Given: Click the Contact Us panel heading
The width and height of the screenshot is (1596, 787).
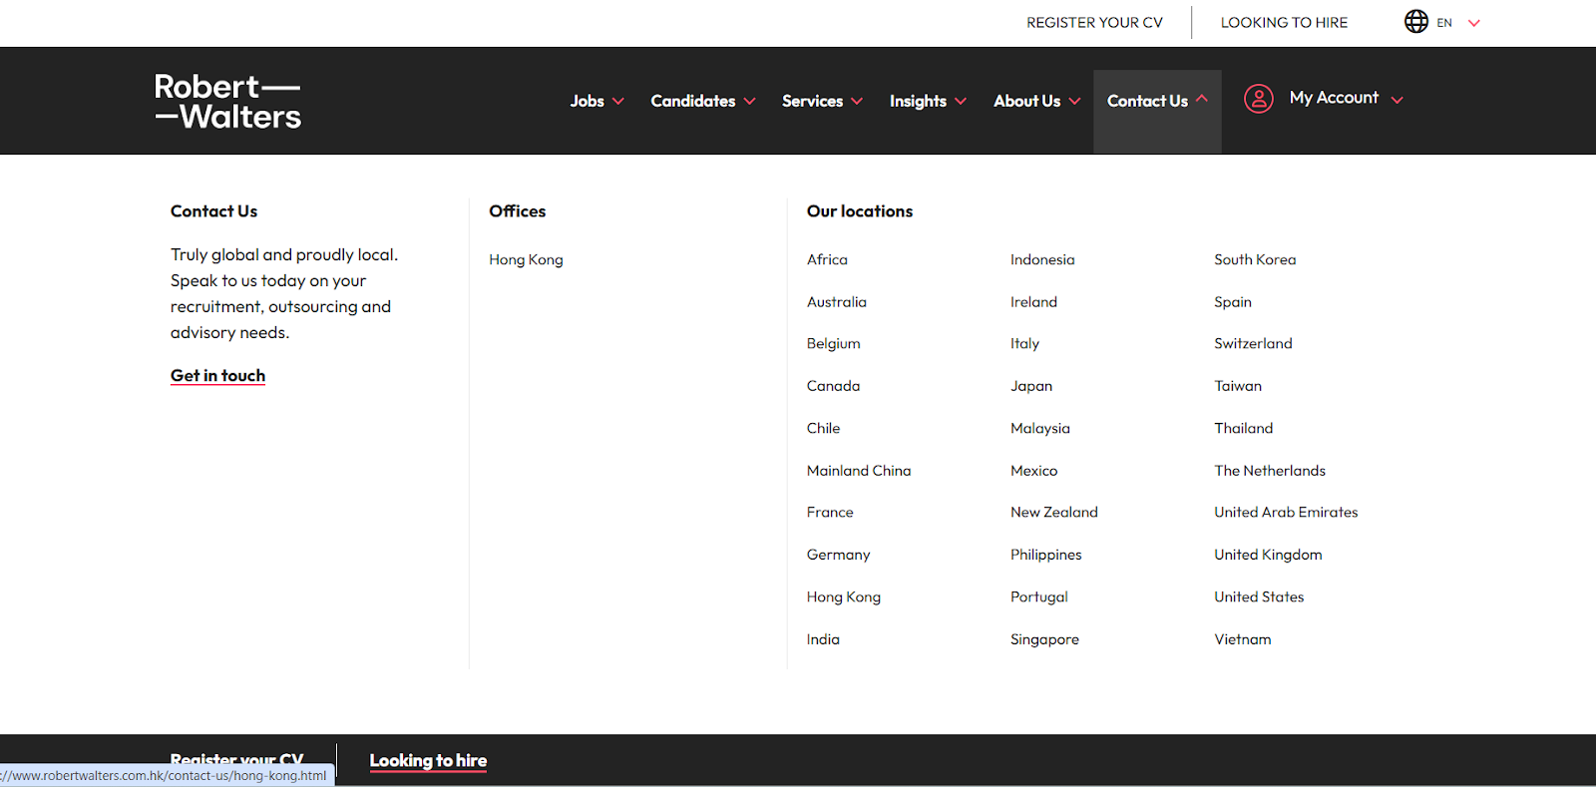Looking at the screenshot, I should click(213, 211).
